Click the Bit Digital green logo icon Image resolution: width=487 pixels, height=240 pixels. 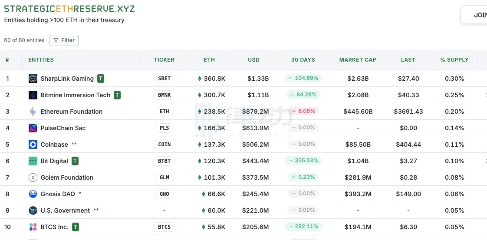click(x=33, y=161)
